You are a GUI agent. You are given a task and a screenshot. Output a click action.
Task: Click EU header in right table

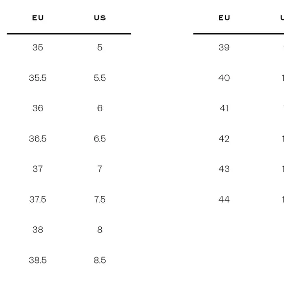tap(224, 18)
